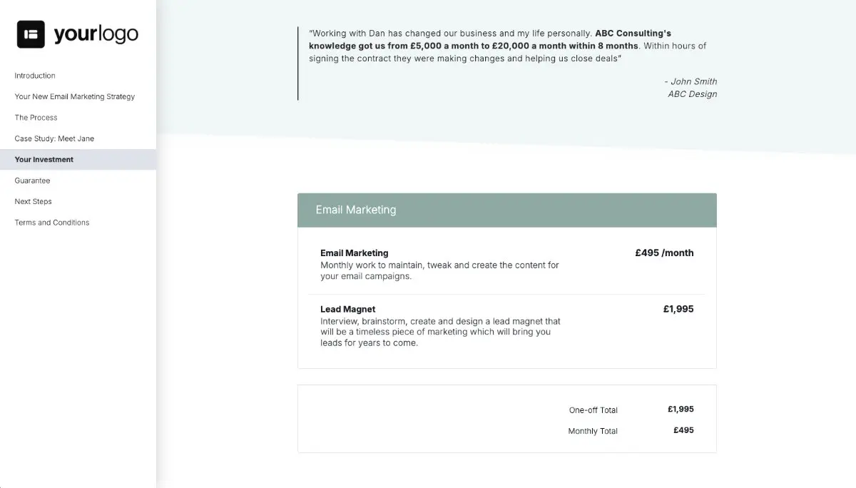The image size is (856, 488).
Task: Select the Introduction section in sidebar
Action: (35, 76)
